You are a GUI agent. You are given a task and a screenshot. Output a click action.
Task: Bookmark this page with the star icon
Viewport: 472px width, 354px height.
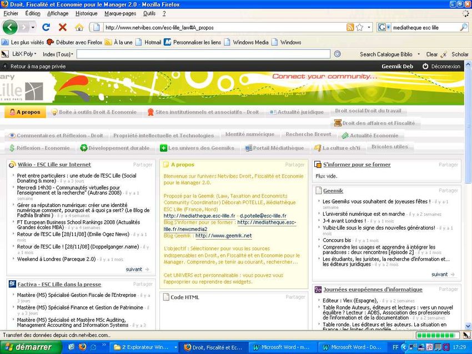[x=359, y=27]
